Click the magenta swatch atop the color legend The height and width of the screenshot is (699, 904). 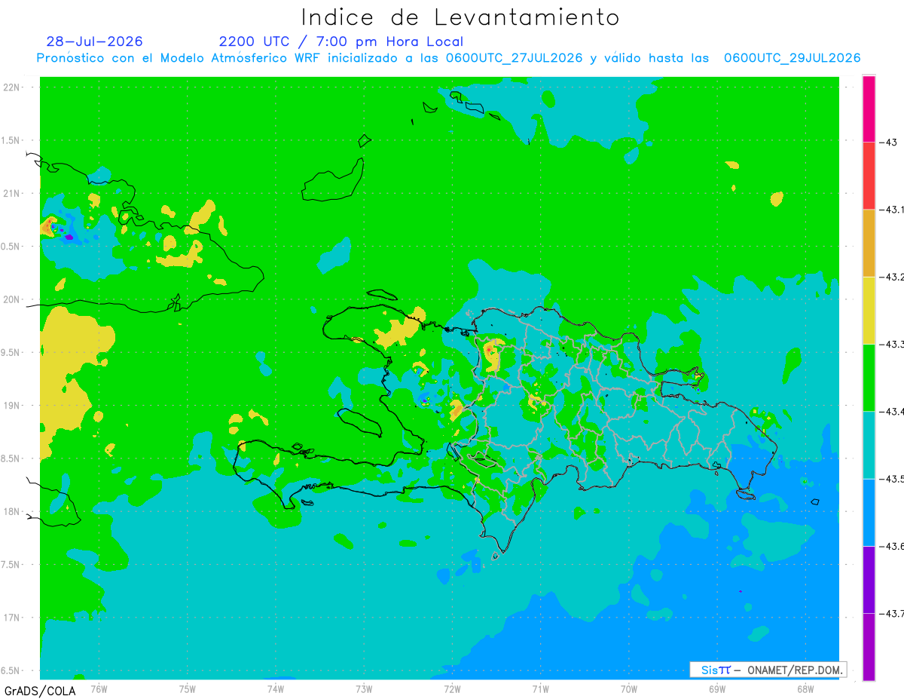869,109
